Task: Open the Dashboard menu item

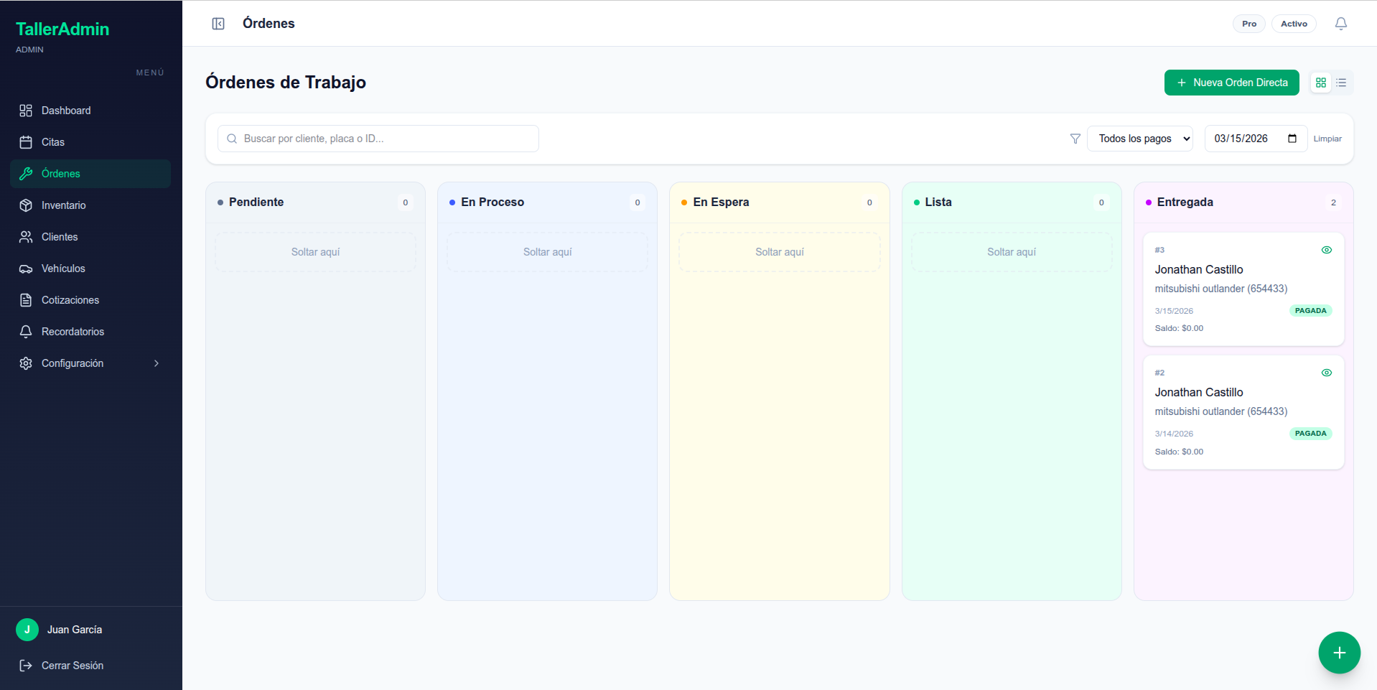Action: [90, 111]
